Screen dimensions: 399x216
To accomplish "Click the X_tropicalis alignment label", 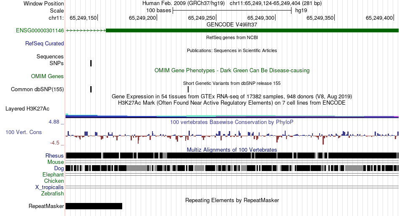I will [50, 187].
